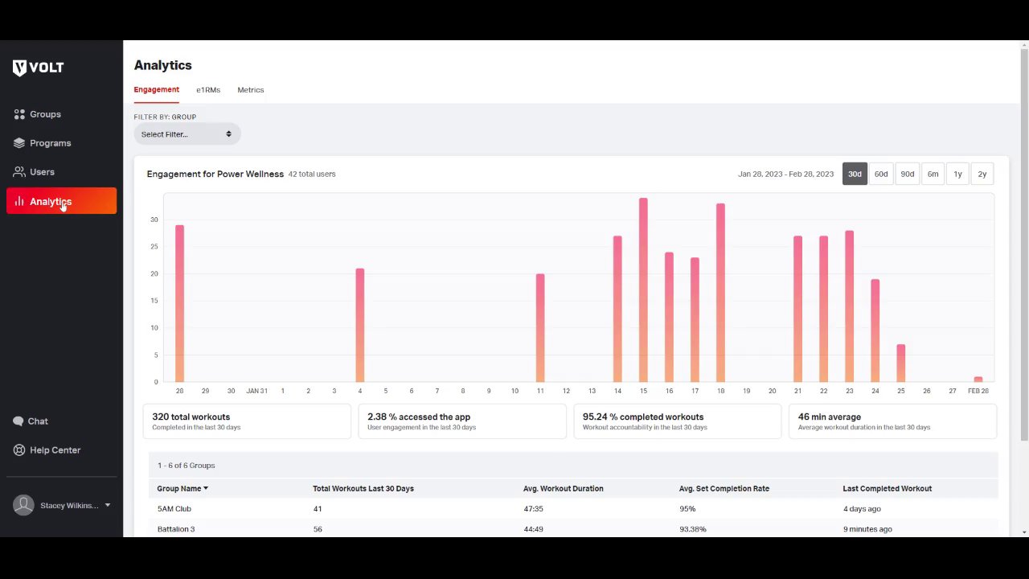This screenshot has height=579, width=1029.
Task: Select the 60d time range
Action: [x=881, y=174]
